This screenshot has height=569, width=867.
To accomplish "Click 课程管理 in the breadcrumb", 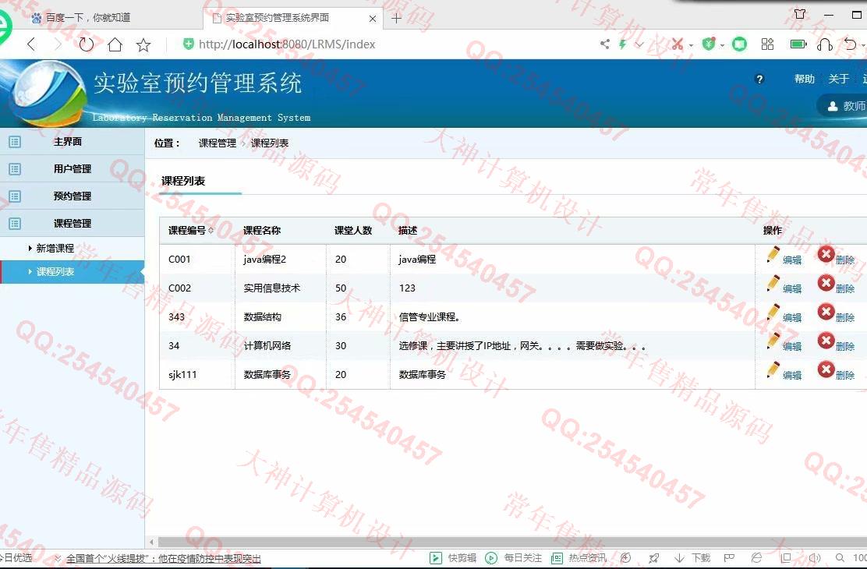I will click(218, 143).
